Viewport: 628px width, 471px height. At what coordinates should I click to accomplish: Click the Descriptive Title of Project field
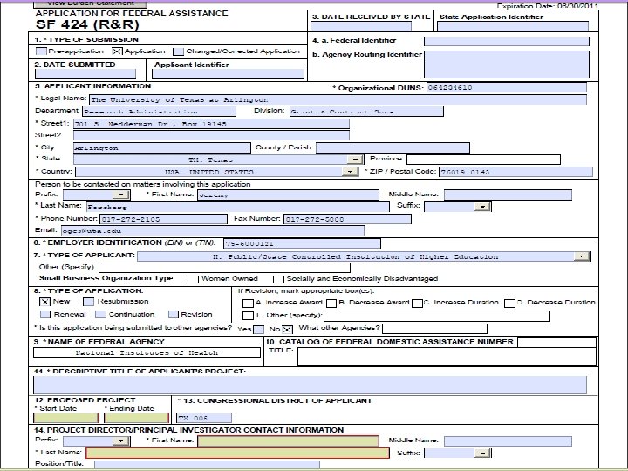310,385
